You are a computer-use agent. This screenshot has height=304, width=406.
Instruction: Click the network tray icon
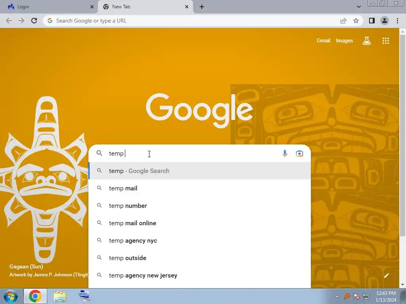(366, 296)
